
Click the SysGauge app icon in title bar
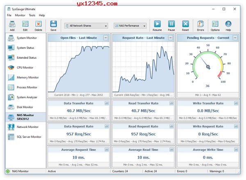(9, 9)
